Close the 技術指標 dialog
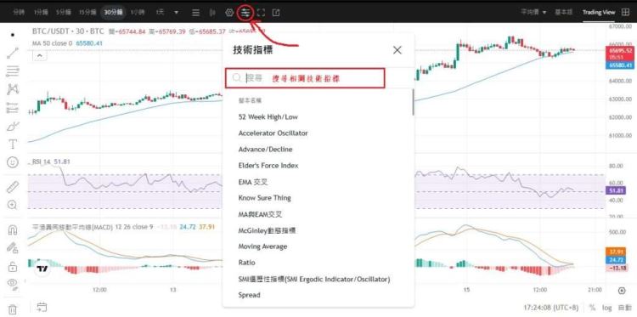637x317 pixels. click(397, 50)
